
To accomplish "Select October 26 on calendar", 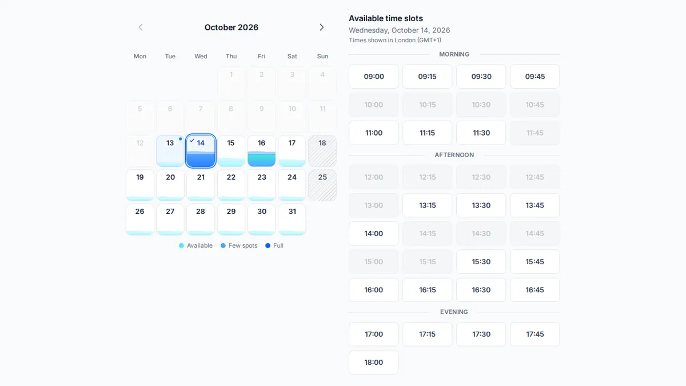I will point(140,220).
